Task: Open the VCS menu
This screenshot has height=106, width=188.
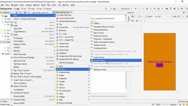Action: [59, 5]
